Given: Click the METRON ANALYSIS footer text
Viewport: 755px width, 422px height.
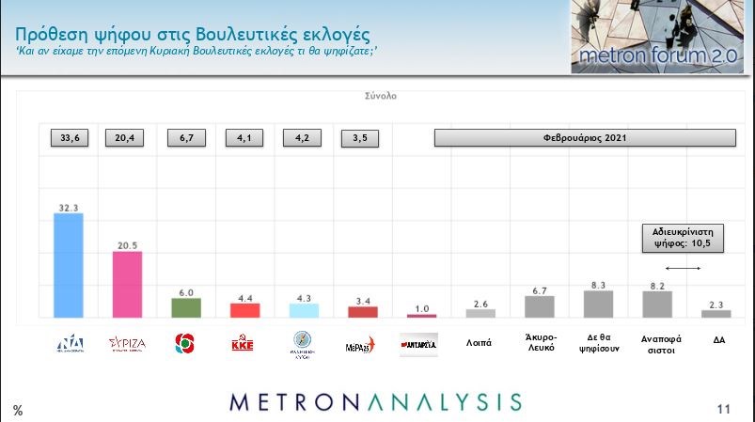Looking at the screenshot, I should tap(375, 401).
